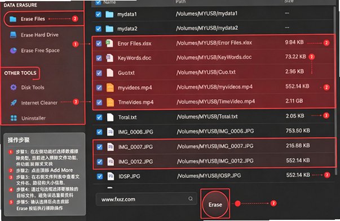Click the mydata1 file name
This screenshot has height=221, width=340.
(x=127, y=15)
